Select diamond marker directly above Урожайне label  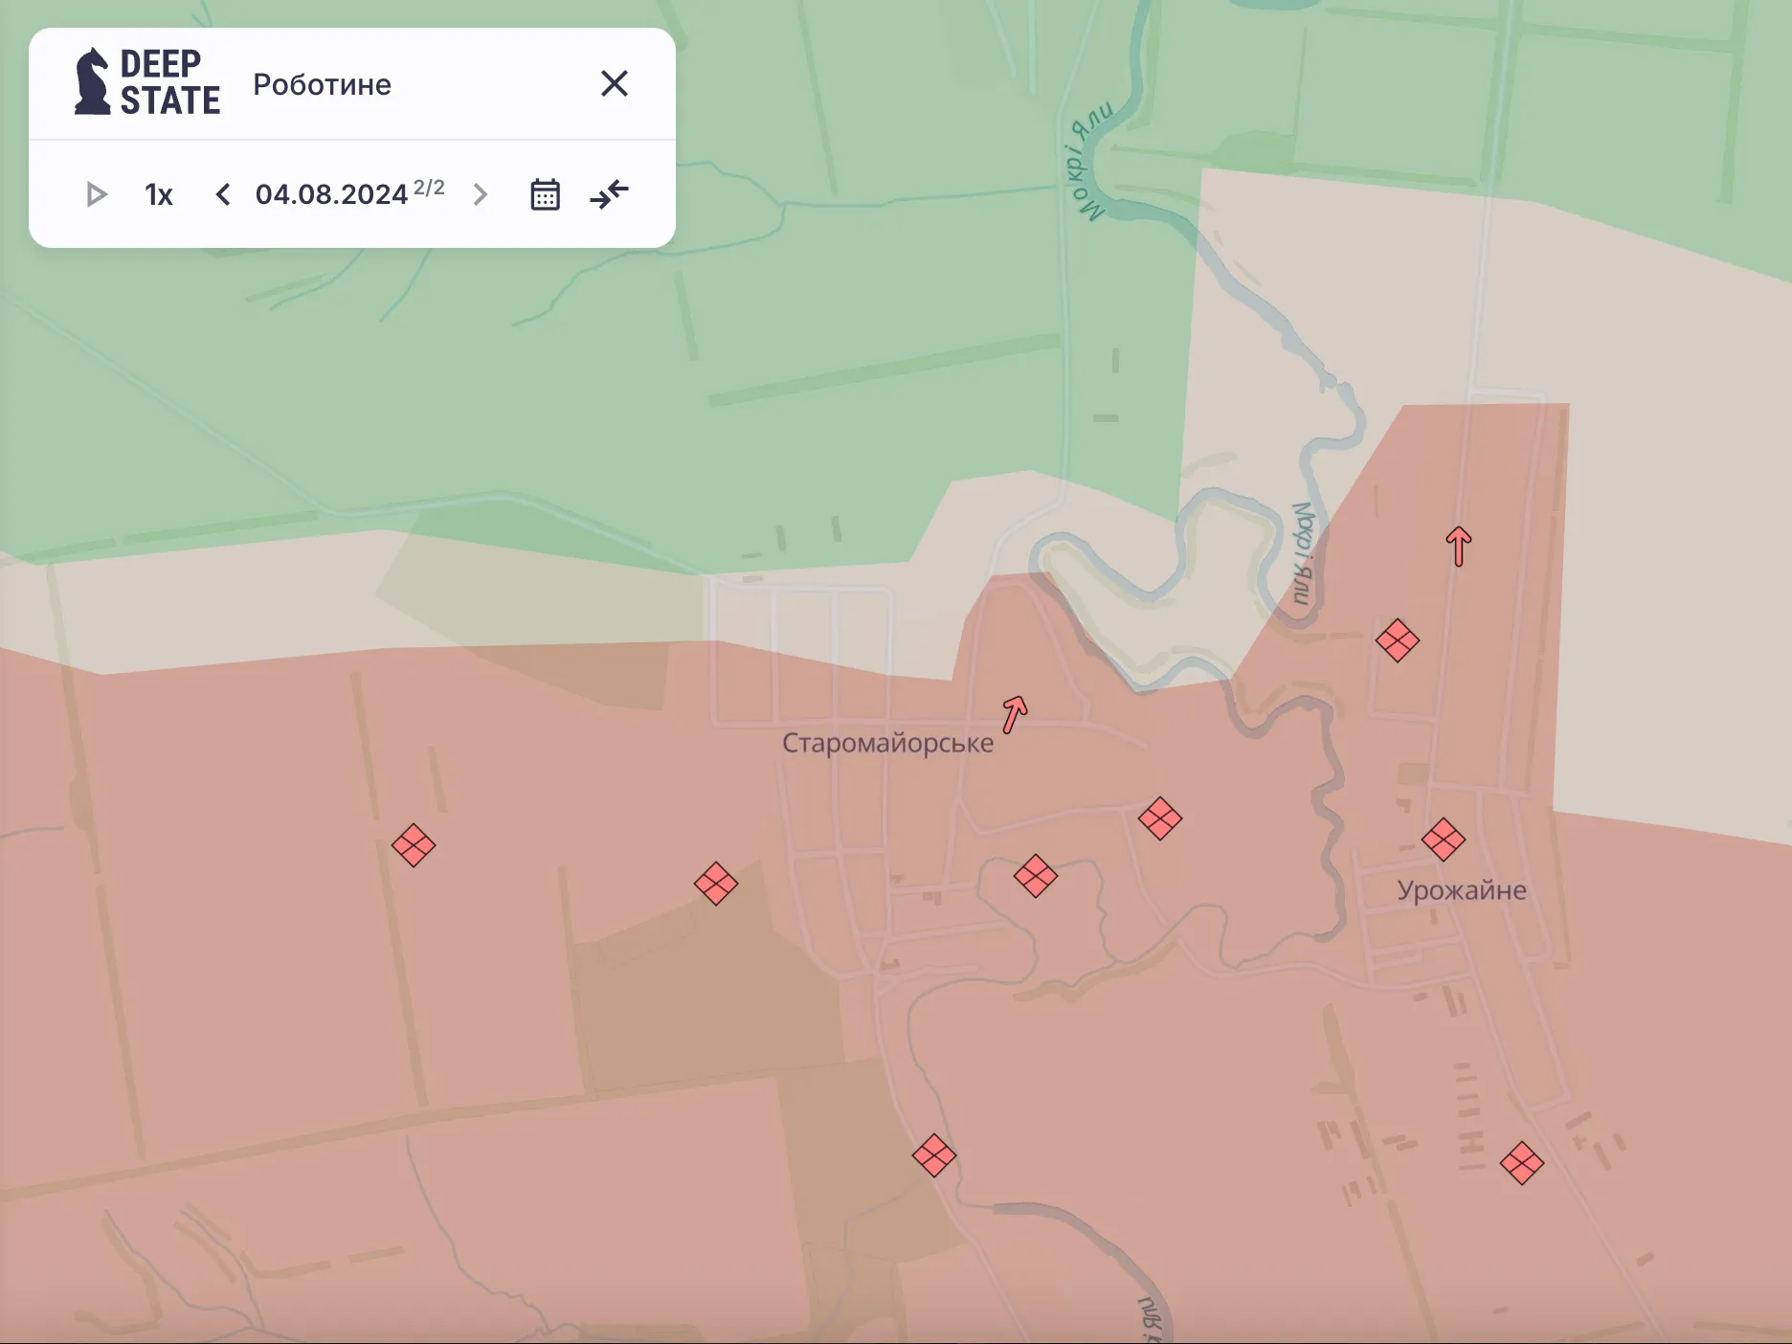pyautogui.click(x=1443, y=840)
